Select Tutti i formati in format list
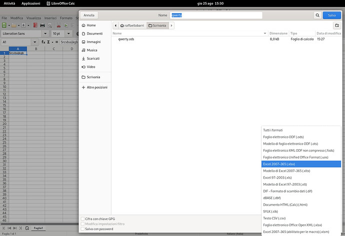This screenshot has height=236, width=345. tap(301, 130)
